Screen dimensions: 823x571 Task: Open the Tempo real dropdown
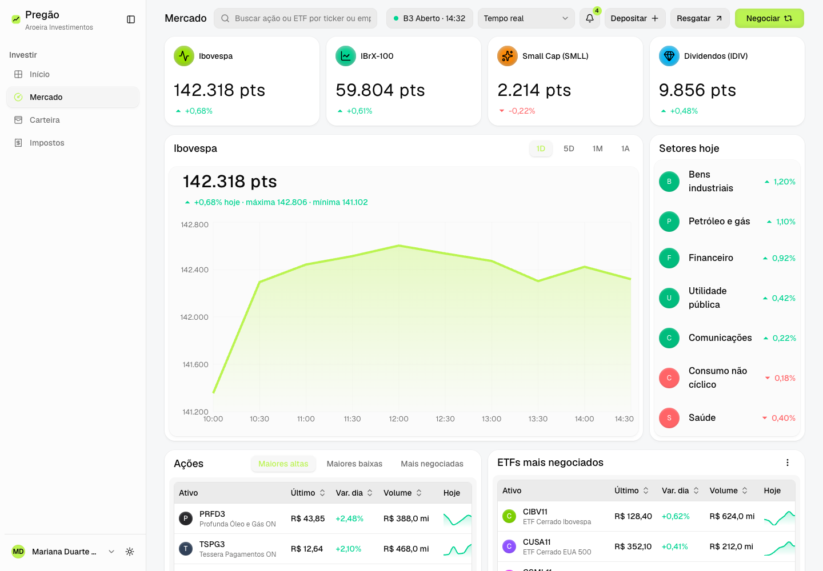pos(526,18)
